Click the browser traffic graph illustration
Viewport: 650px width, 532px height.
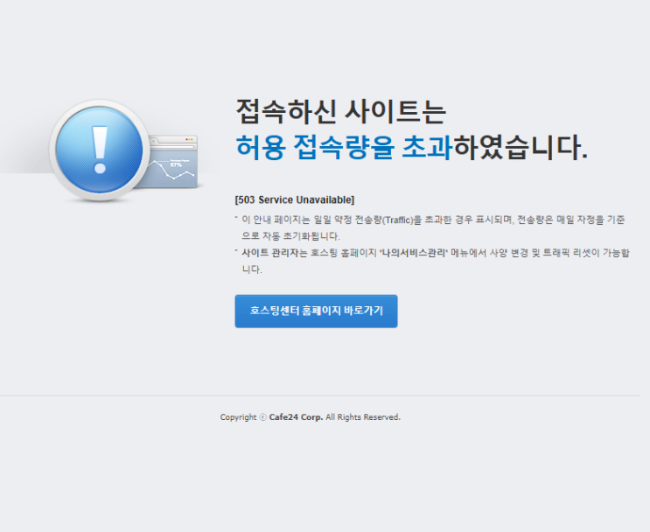click(173, 162)
